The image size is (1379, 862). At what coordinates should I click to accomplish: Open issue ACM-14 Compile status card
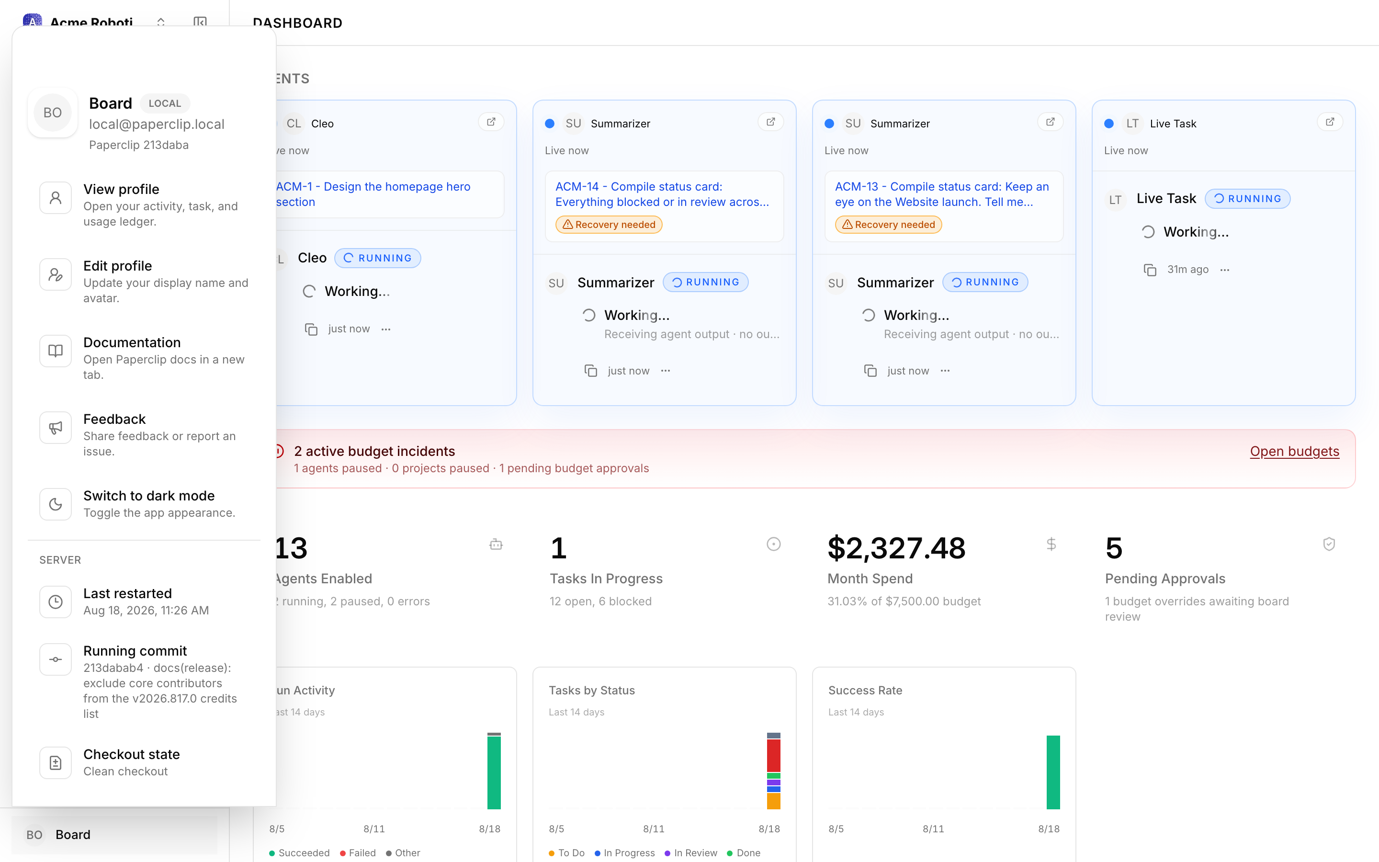[x=662, y=194]
